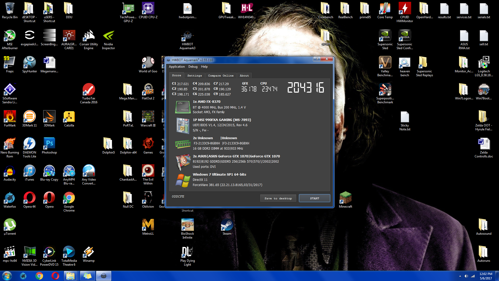The image size is (499, 281).
Task: Open Google Chrome desktop icon
Action: pos(69,202)
